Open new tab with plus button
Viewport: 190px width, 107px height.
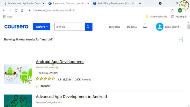pyautogui.click(x=140, y=3)
